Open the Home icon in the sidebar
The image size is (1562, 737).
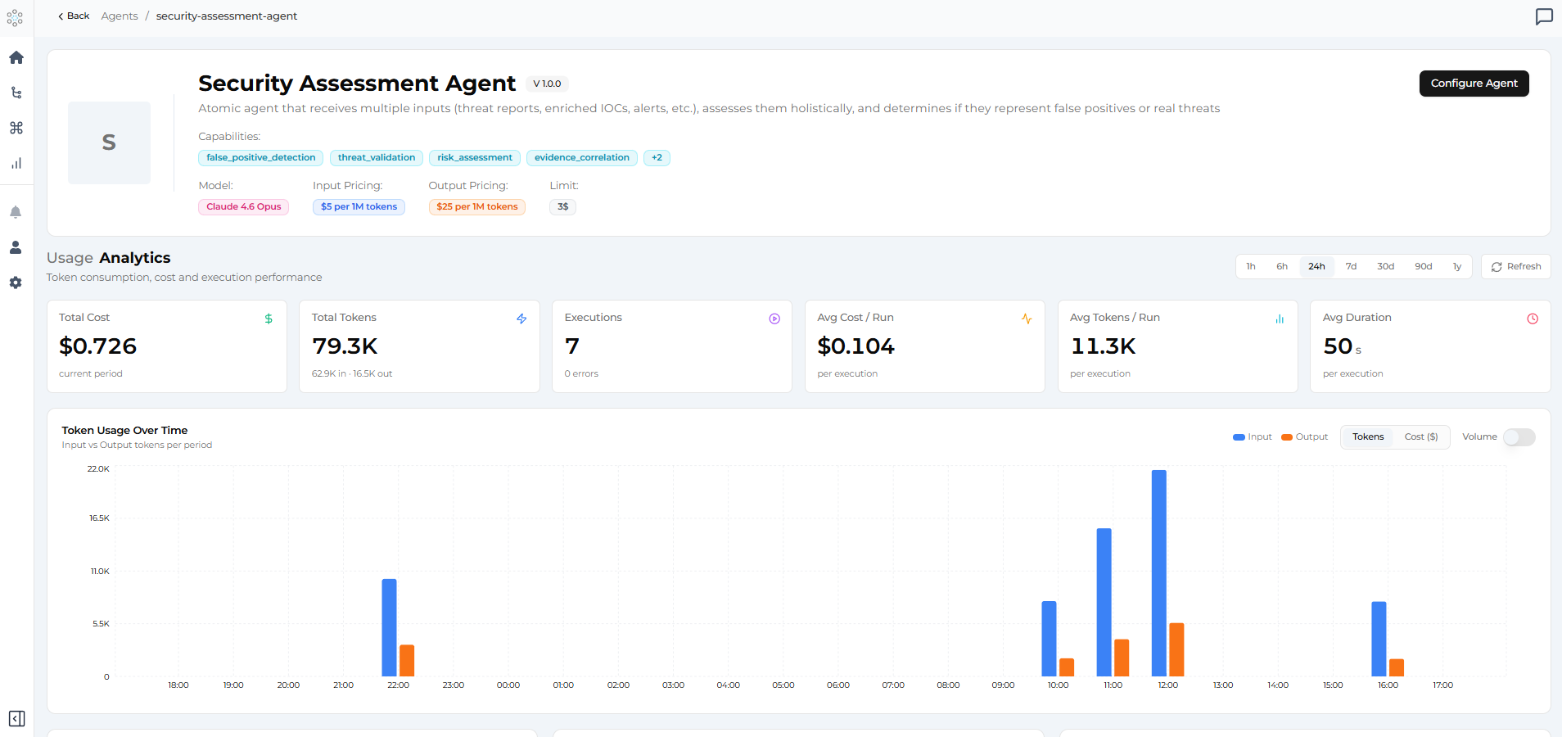16,57
